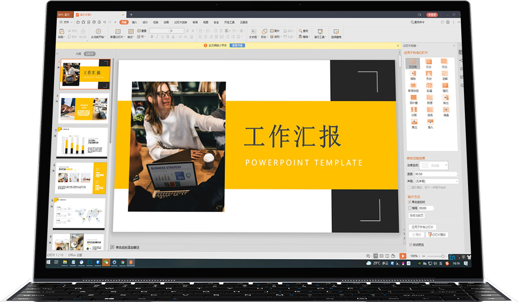Choose the 百叶窗 transition effect

(413, 98)
